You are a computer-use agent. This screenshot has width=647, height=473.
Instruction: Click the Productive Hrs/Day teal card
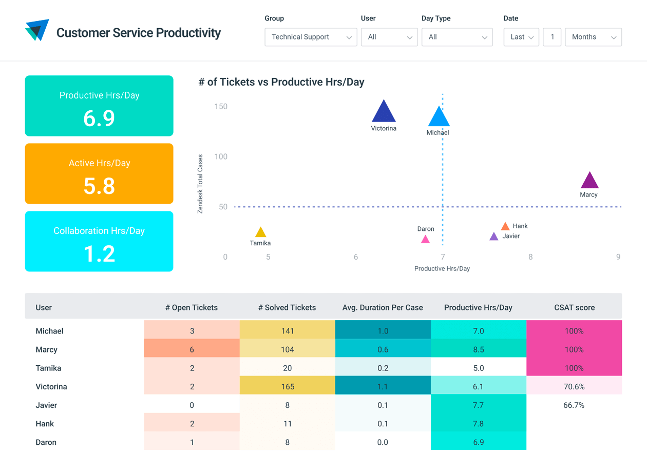[99, 106]
